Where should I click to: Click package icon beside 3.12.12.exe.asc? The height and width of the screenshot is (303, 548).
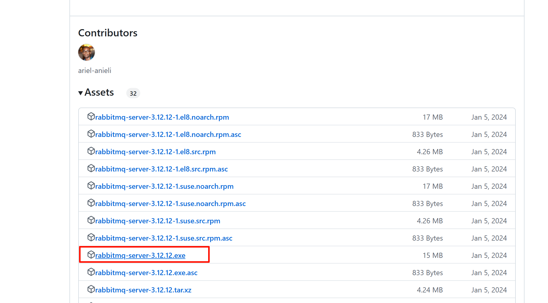point(91,272)
